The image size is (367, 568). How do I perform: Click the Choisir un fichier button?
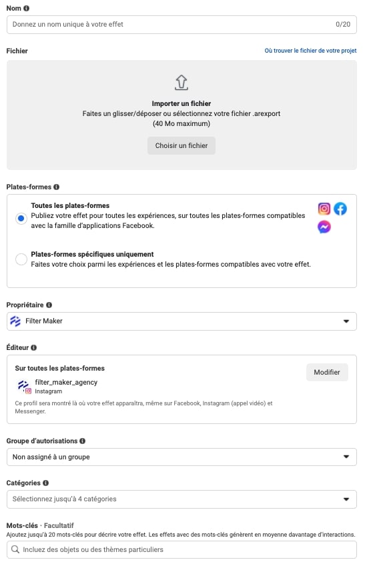[181, 145]
